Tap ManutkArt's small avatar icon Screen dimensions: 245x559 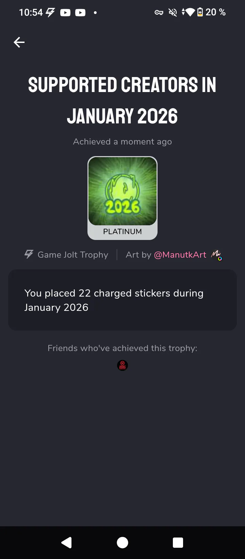pyautogui.click(x=216, y=255)
